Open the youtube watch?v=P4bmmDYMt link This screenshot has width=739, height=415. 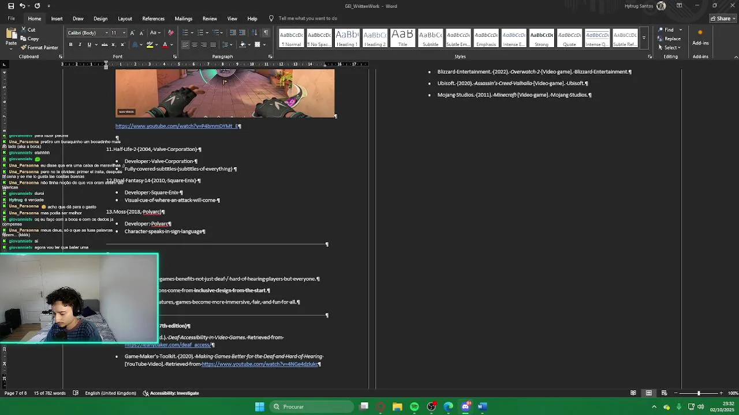[177, 126]
